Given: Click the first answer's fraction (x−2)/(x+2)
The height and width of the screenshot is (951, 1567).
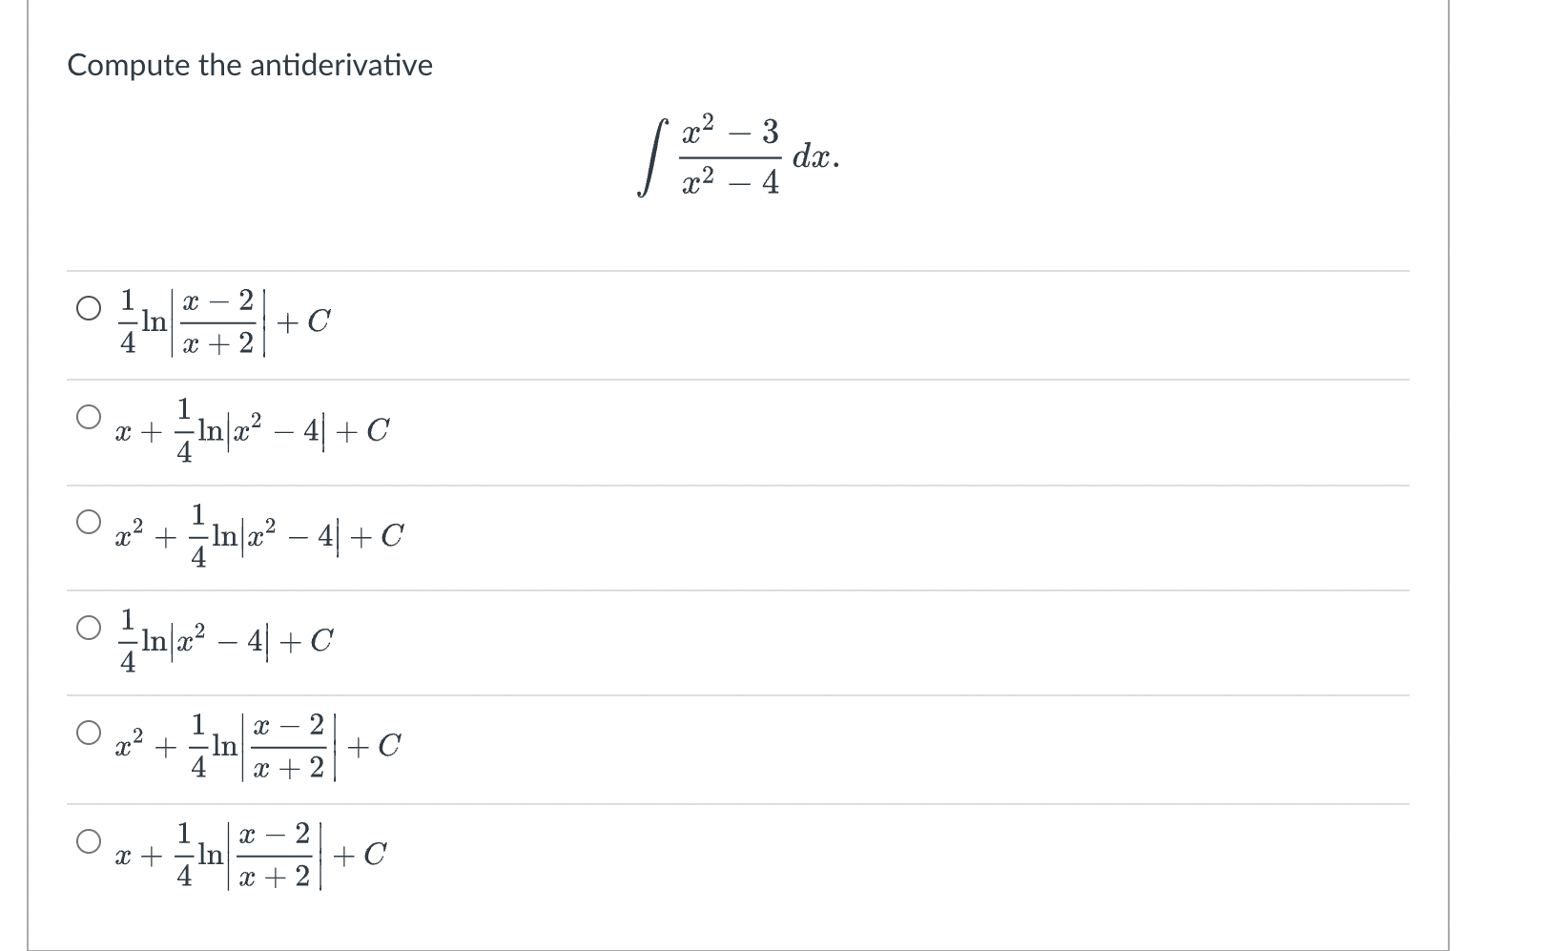Looking at the screenshot, I should pyautogui.click(x=218, y=322).
